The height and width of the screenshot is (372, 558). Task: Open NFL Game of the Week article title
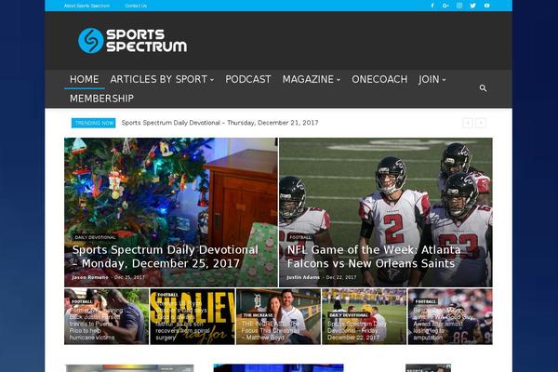[374, 257]
